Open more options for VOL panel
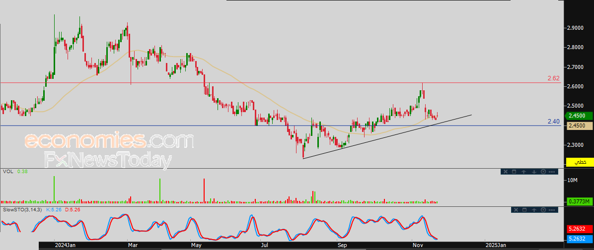Image resolution: width=594 pixels, height=250 pixels. pyautogui.click(x=552, y=172)
